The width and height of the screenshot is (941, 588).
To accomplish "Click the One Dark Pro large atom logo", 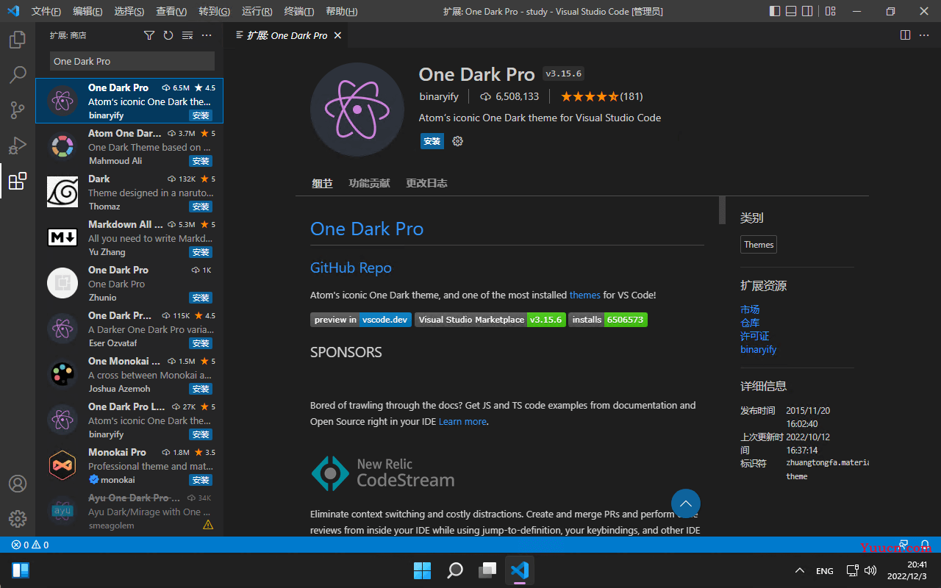I will [x=357, y=110].
